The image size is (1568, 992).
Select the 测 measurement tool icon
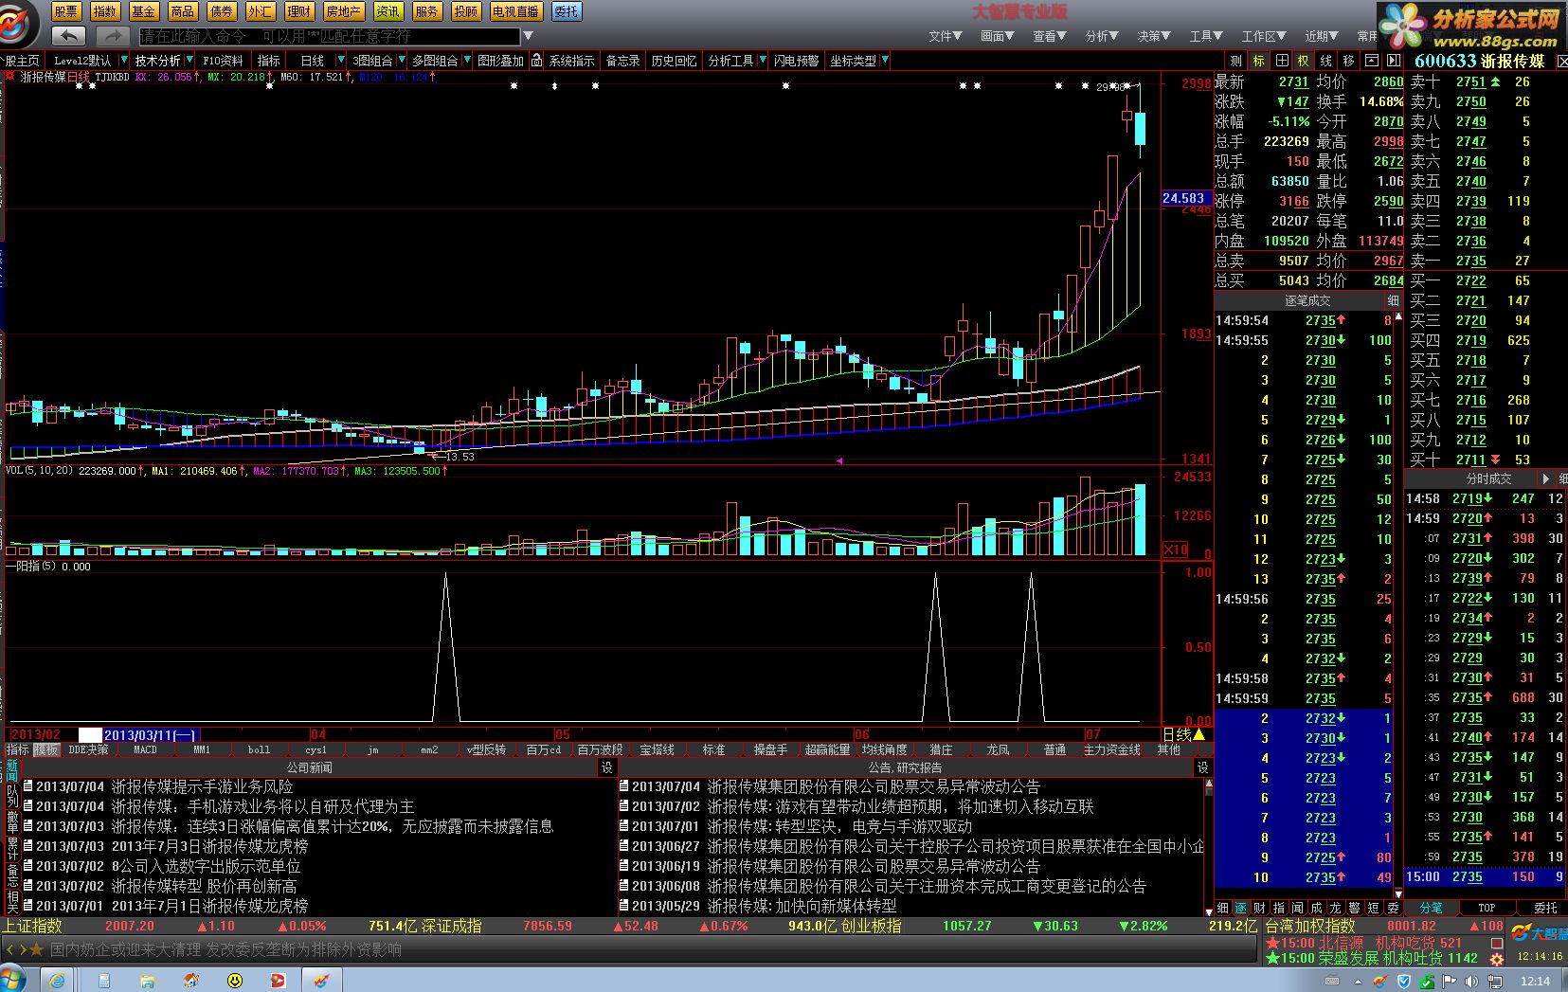(x=1235, y=60)
